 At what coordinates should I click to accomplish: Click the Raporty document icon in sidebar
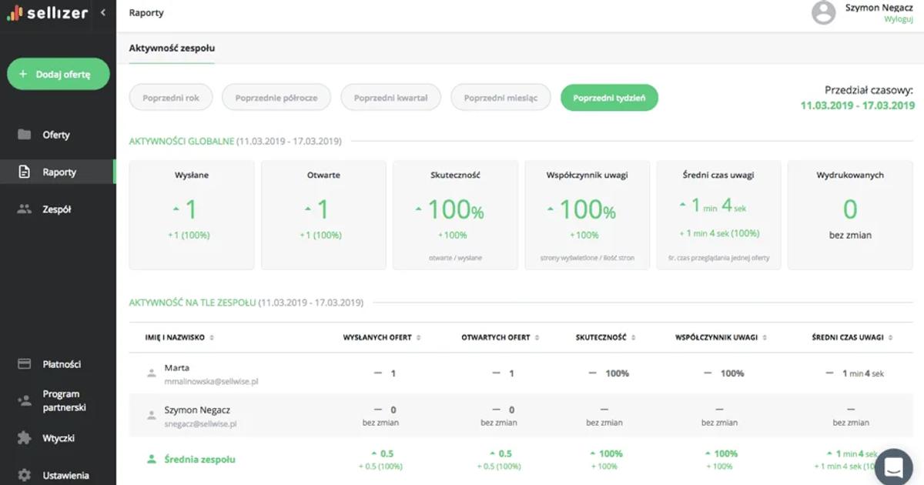point(25,172)
